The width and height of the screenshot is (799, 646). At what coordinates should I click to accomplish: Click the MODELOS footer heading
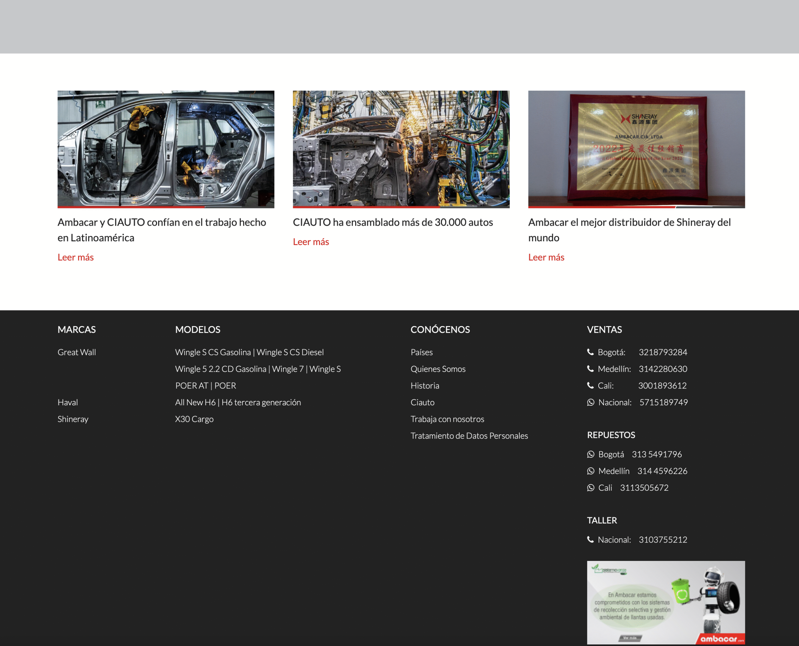(198, 330)
